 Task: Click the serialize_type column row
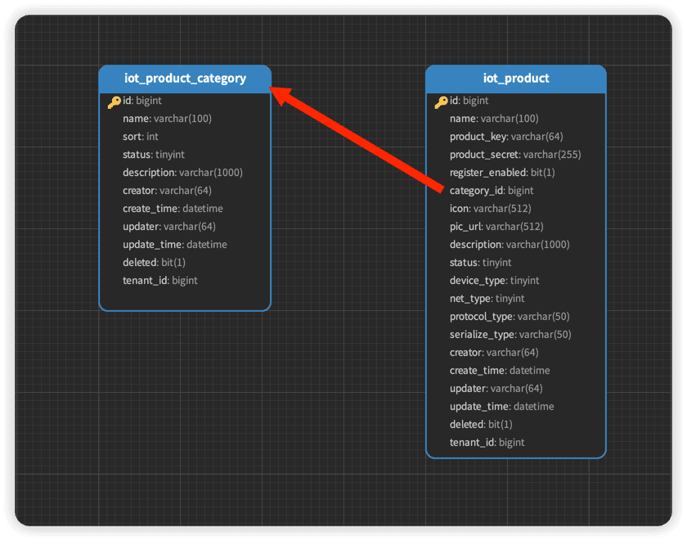point(510,335)
